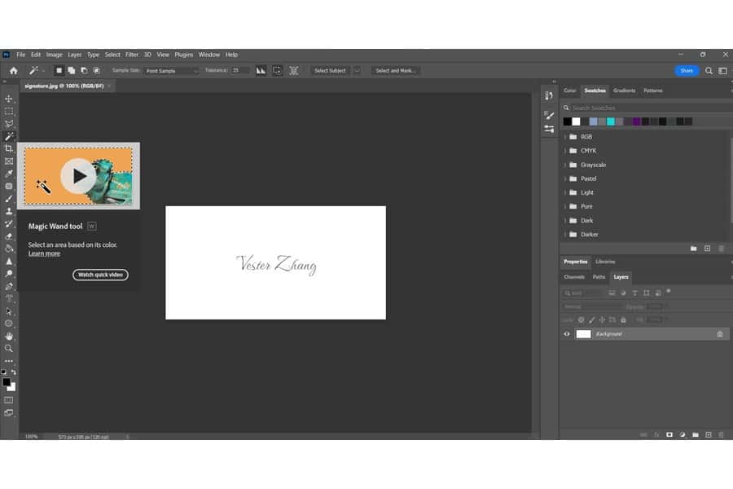The width and height of the screenshot is (733, 489).
Task: Create a new adjustment layer
Action: [x=683, y=434]
